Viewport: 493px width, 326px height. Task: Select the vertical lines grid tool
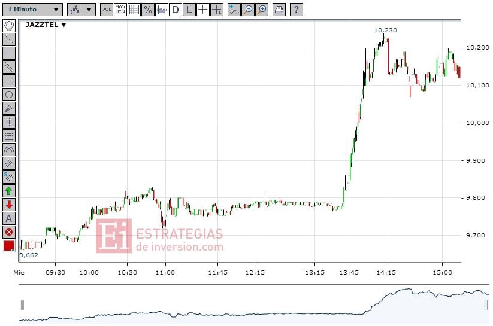click(x=9, y=122)
